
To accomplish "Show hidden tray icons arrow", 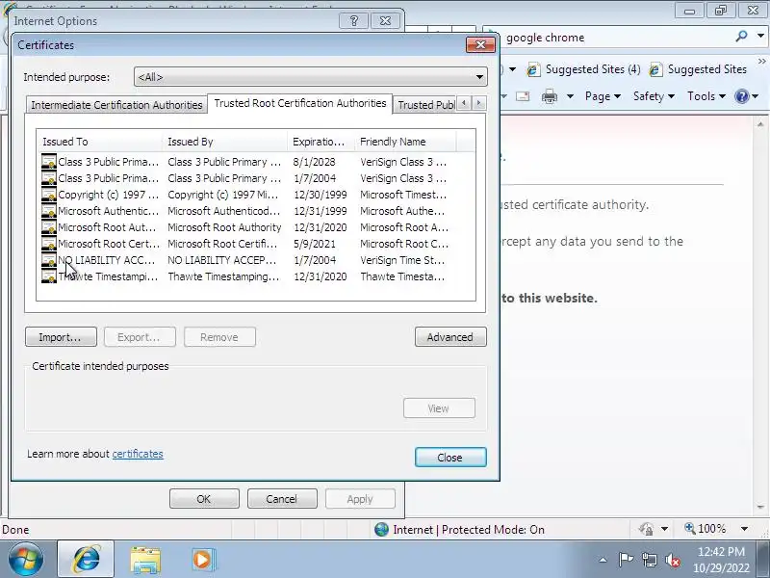I will click(603, 560).
